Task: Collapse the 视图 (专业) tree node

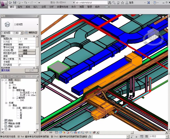Action: pos(3,80)
